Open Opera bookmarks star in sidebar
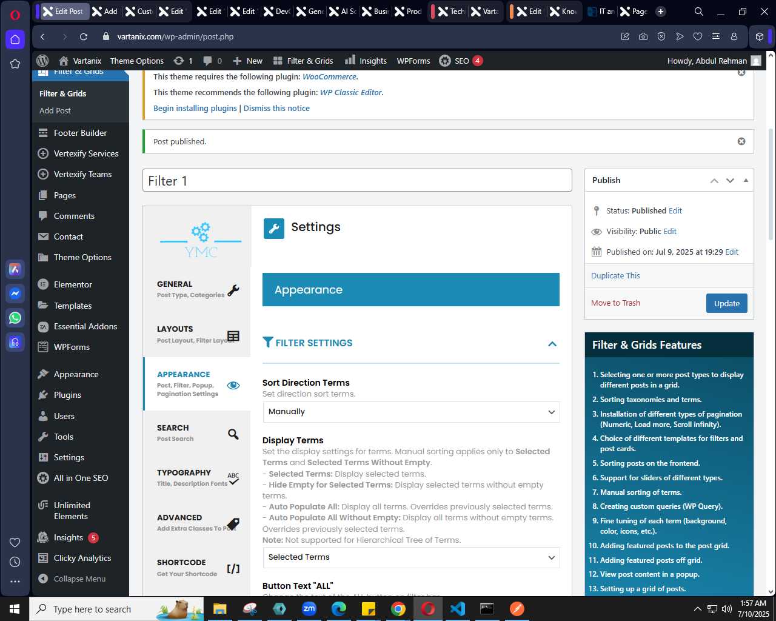Screen dimensions: 776x621 (x=15, y=64)
